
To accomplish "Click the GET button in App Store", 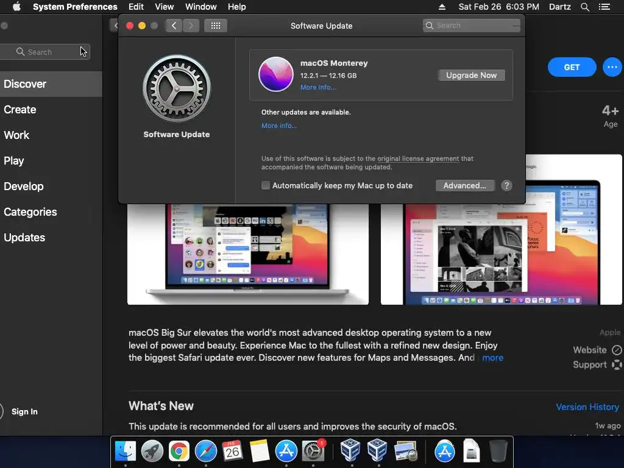I will click(572, 67).
